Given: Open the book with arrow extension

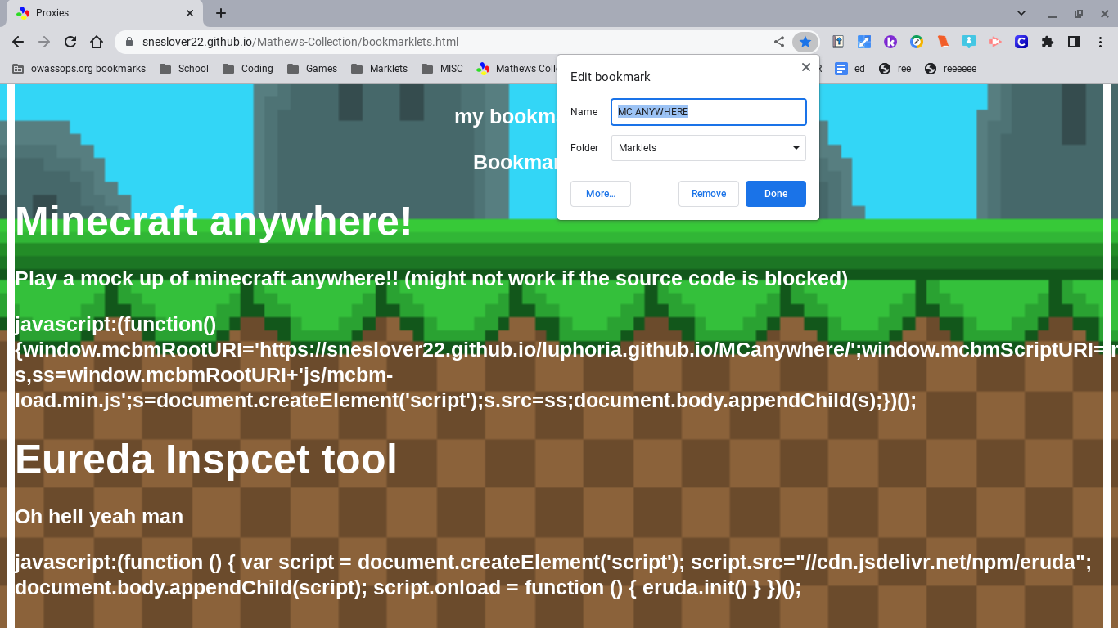Looking at the screenshot, I should 838,42.
